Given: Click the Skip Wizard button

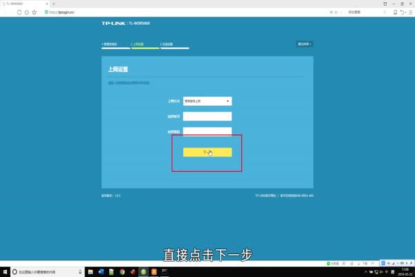Looking at the screenshot, I should 304,44.
